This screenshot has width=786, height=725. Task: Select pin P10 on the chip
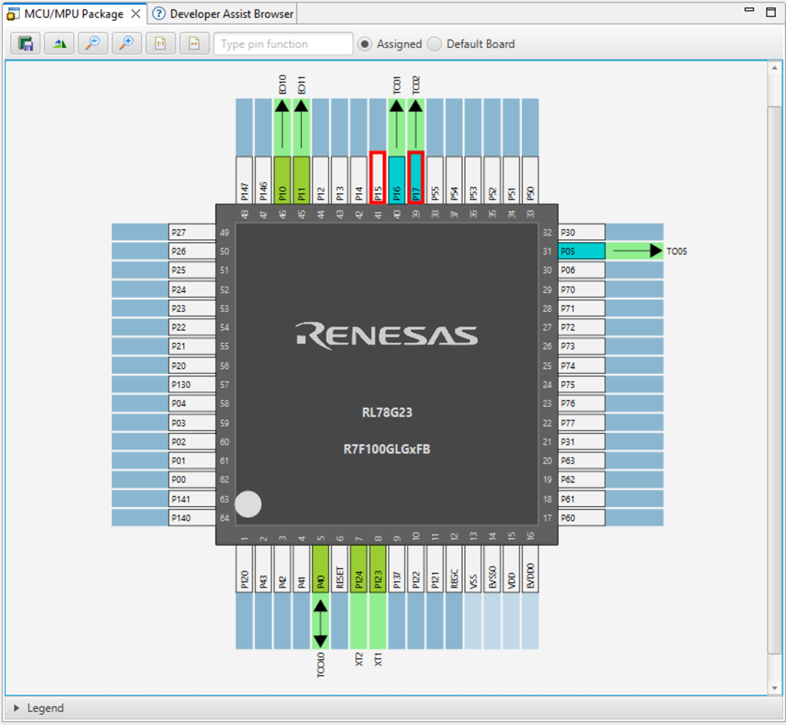click(282, 180)
